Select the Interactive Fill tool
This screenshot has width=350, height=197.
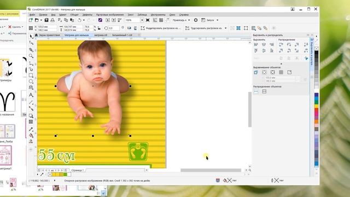click(x=31, y=135)
